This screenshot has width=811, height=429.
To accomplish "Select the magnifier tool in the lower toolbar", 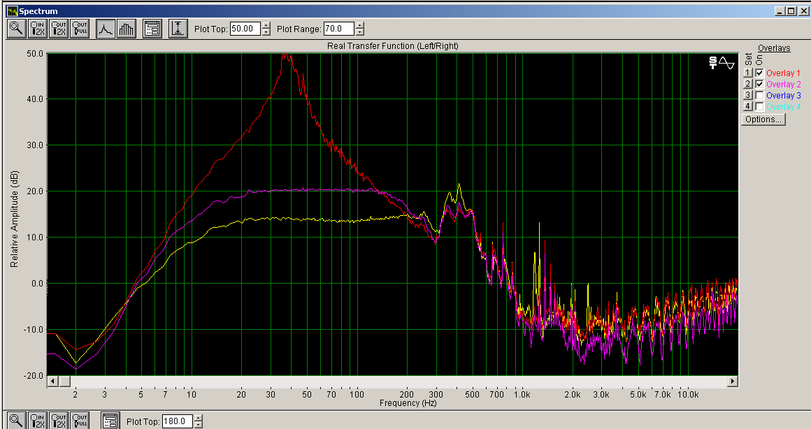I will [x=17, y=420].
